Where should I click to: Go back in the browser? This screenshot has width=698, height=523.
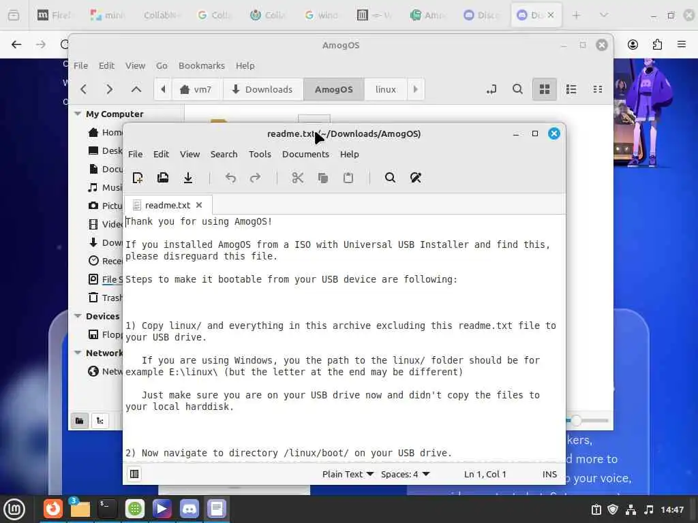16,44
